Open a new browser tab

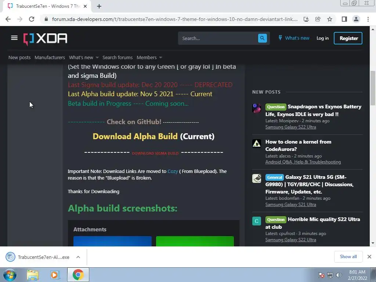[x=99, y=6]
